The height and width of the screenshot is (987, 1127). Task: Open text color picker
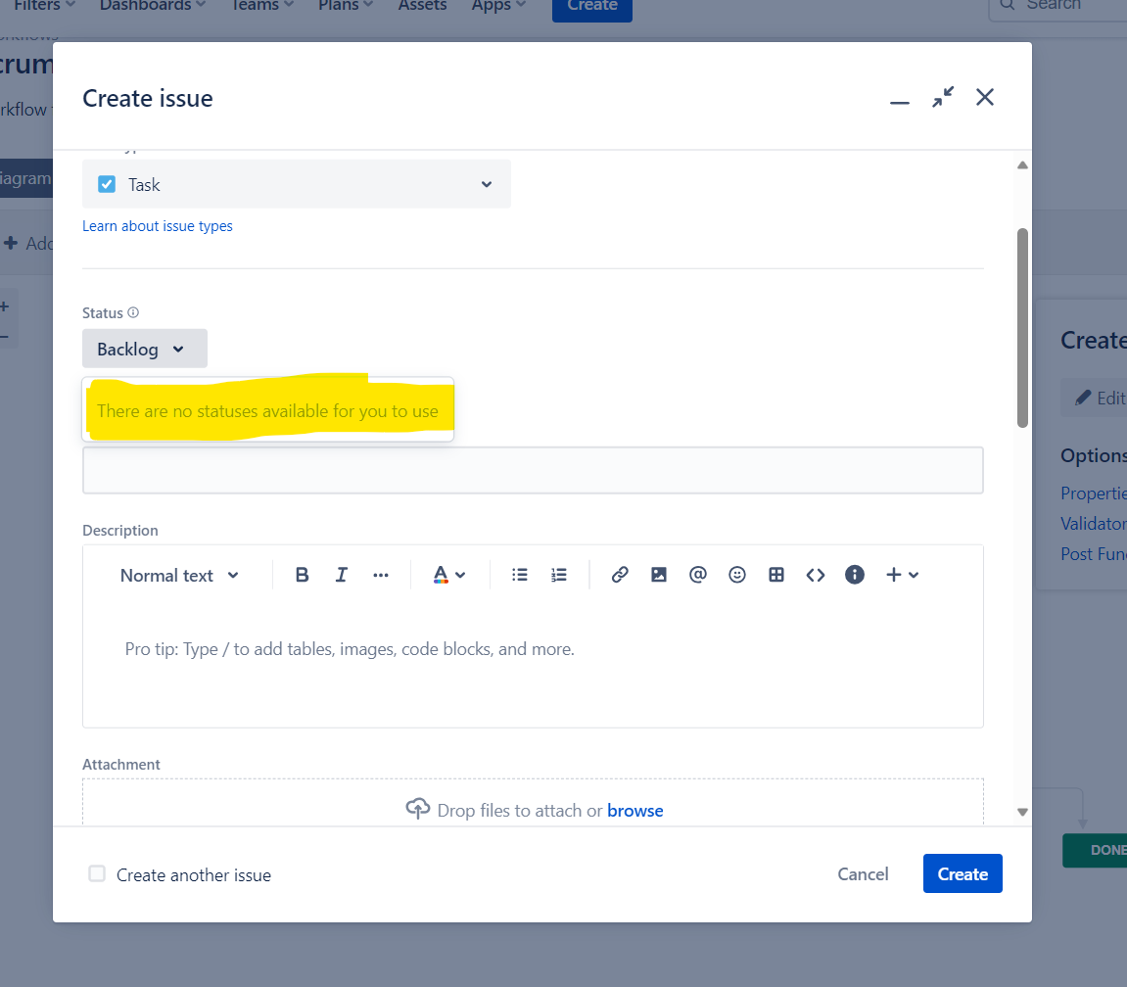pyautogui.click(x=449, y=575)
